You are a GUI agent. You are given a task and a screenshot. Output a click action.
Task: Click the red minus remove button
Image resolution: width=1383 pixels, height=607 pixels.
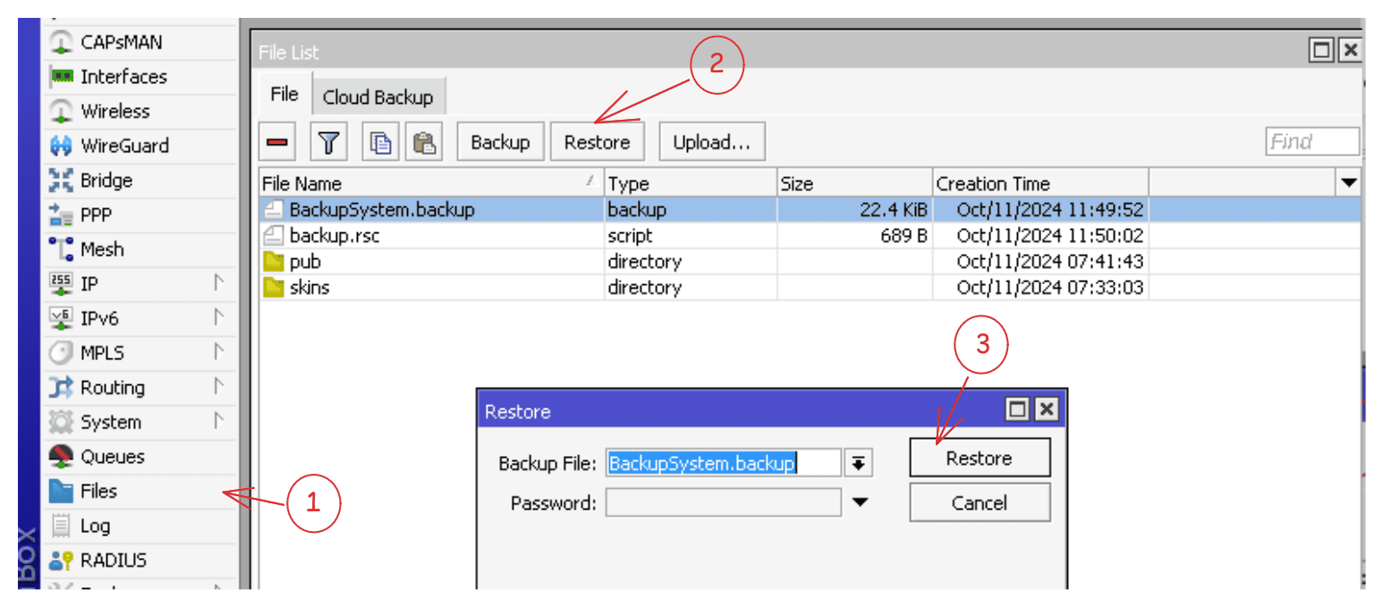278,142
